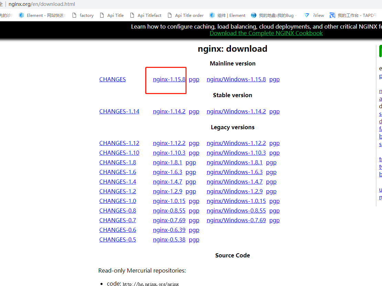Download nginx-1.14.2 stable source
Viewport: 382px width, 286px height.
[169, 111]
